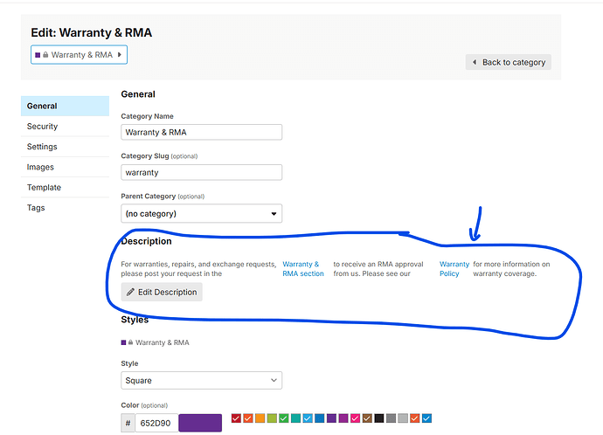The height and width of the screenshot is (435, 603).
Task: Select the dark purple color swatch in the palette
Action: coord(331,418)
